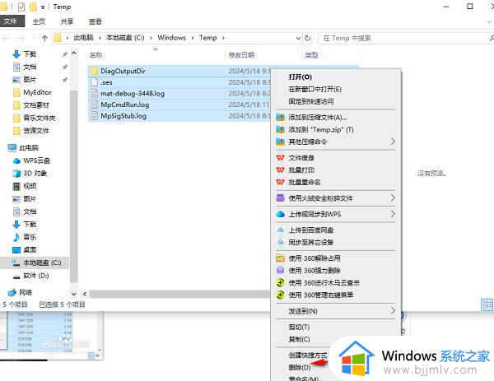Viewport: 494px width, 381px height.
Task: Open 音乐 in navigation pane
Action: tap(30, 237)
